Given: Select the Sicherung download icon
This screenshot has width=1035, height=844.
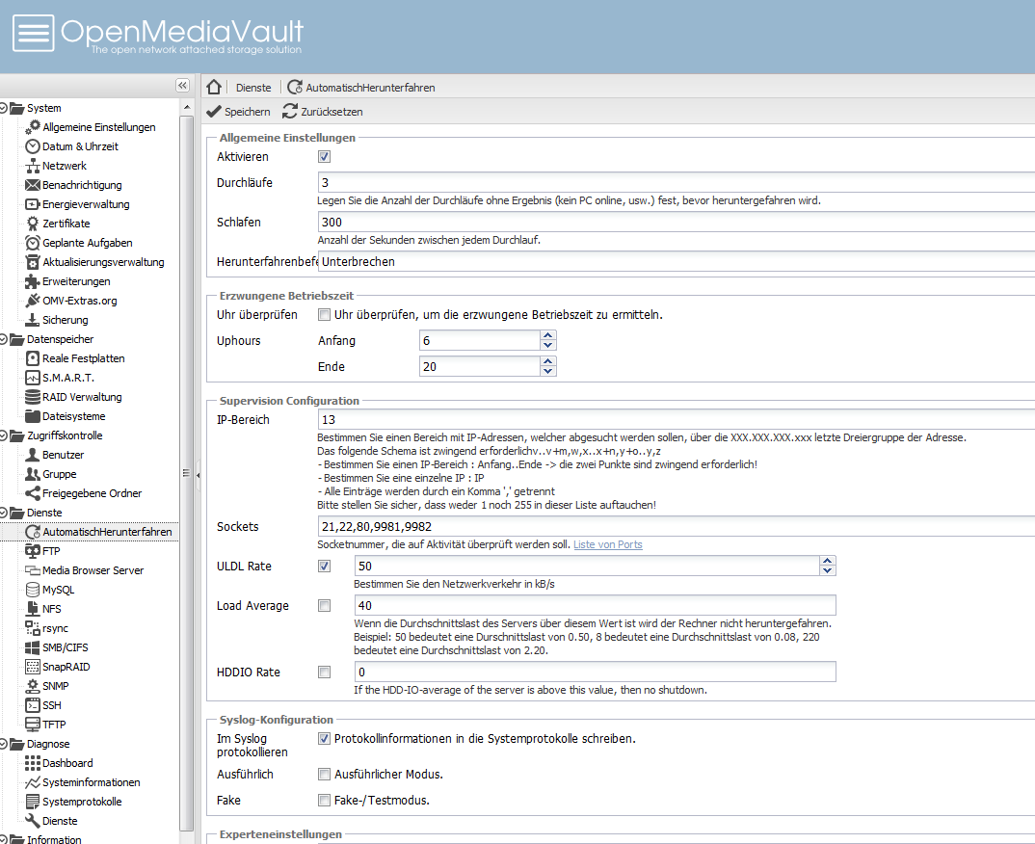Looking at the screenshot, I should click(x=33, y=320).
